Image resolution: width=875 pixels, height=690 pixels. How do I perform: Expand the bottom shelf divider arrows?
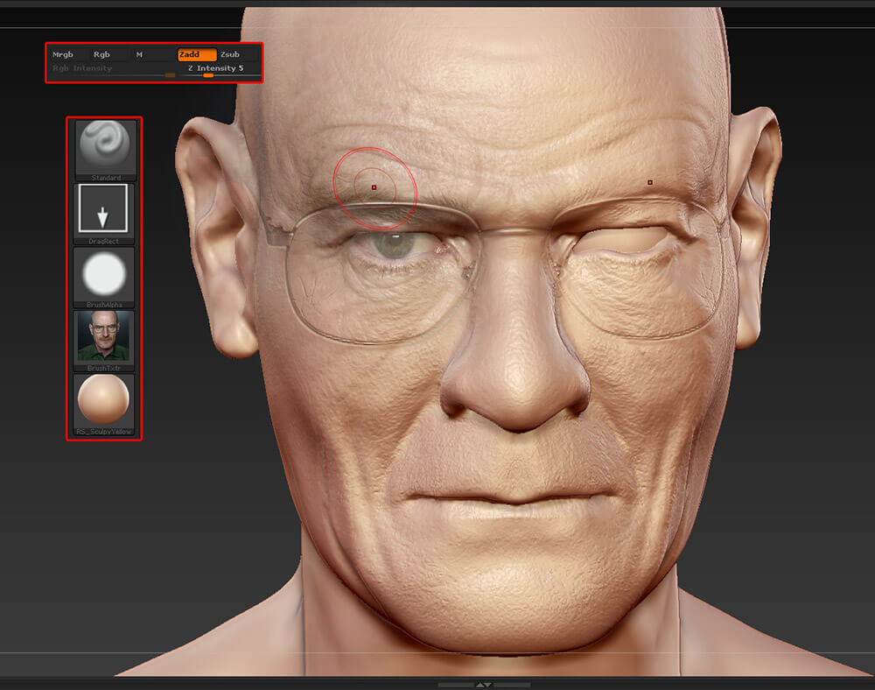tap(484, 685)
